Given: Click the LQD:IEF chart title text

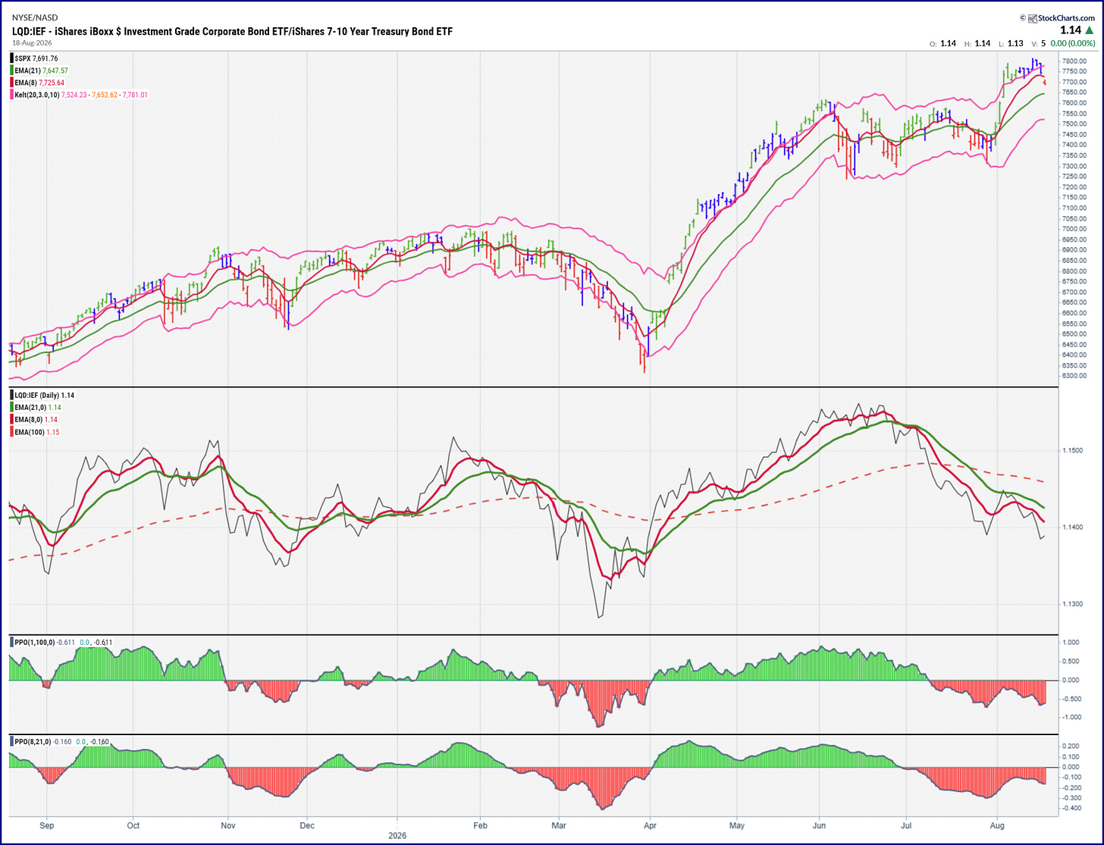Looking at the screenshot, I should click(232, 31).
